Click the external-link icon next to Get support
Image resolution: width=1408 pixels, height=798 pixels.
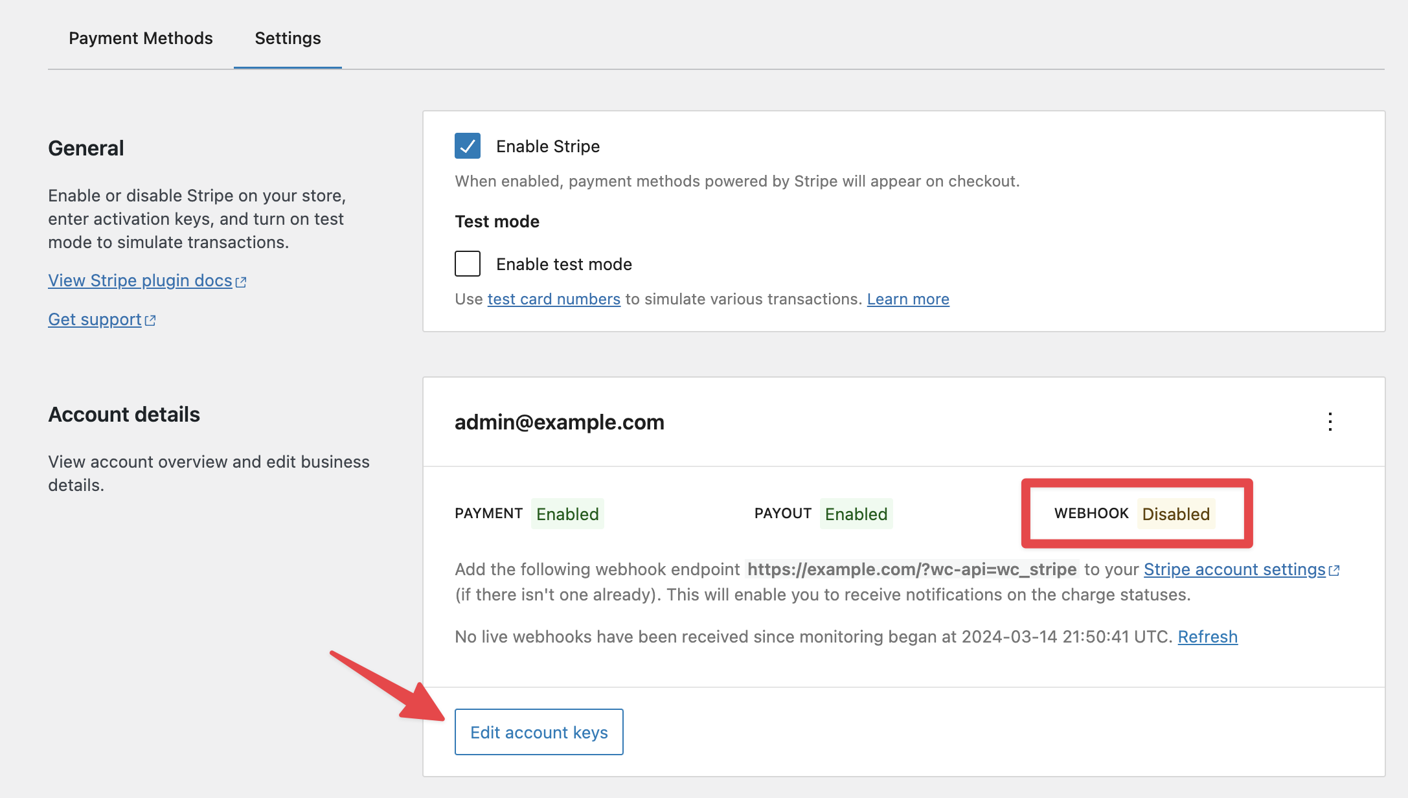[x=150, y=319]
